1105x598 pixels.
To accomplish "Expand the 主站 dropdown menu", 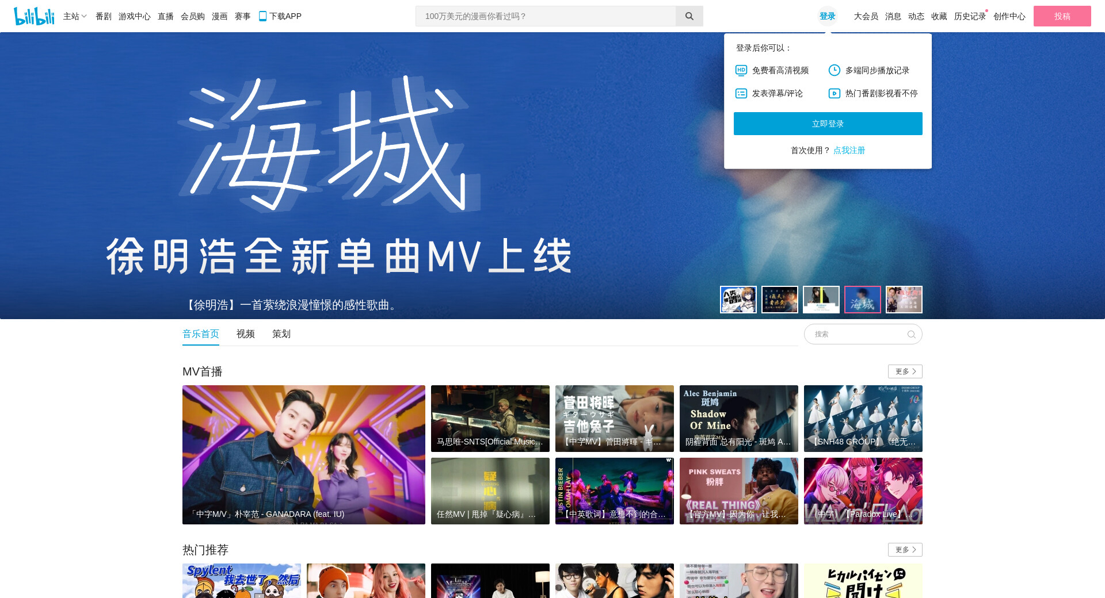I will pos(75,16).
